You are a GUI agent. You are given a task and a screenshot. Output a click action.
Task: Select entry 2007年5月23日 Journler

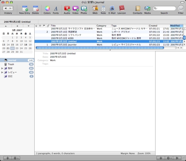pos(109,45)
